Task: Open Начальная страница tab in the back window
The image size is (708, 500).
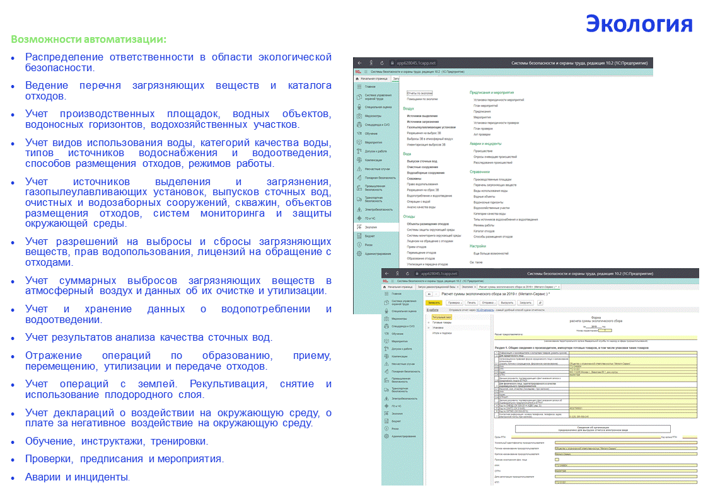Action: pyautogui.click(x=373, y=79)
